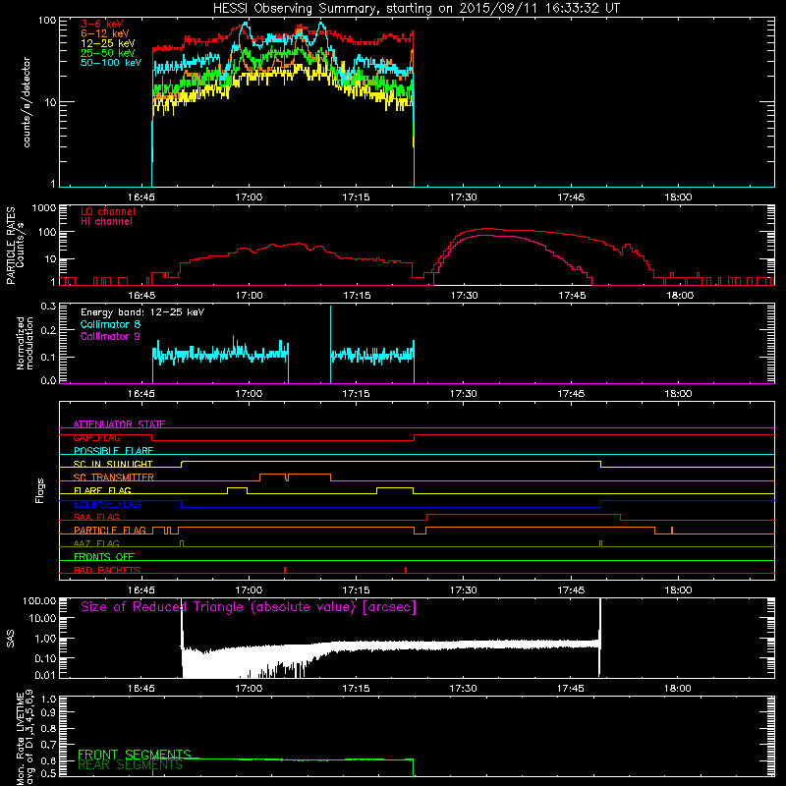This screenshot has height=786, width=786.
Task: Select the cyan '50-100 keV' legend entry
Action: click(111, 62)
